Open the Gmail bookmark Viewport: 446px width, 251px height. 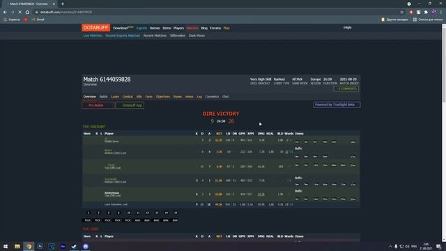click(x=38, y=20)
